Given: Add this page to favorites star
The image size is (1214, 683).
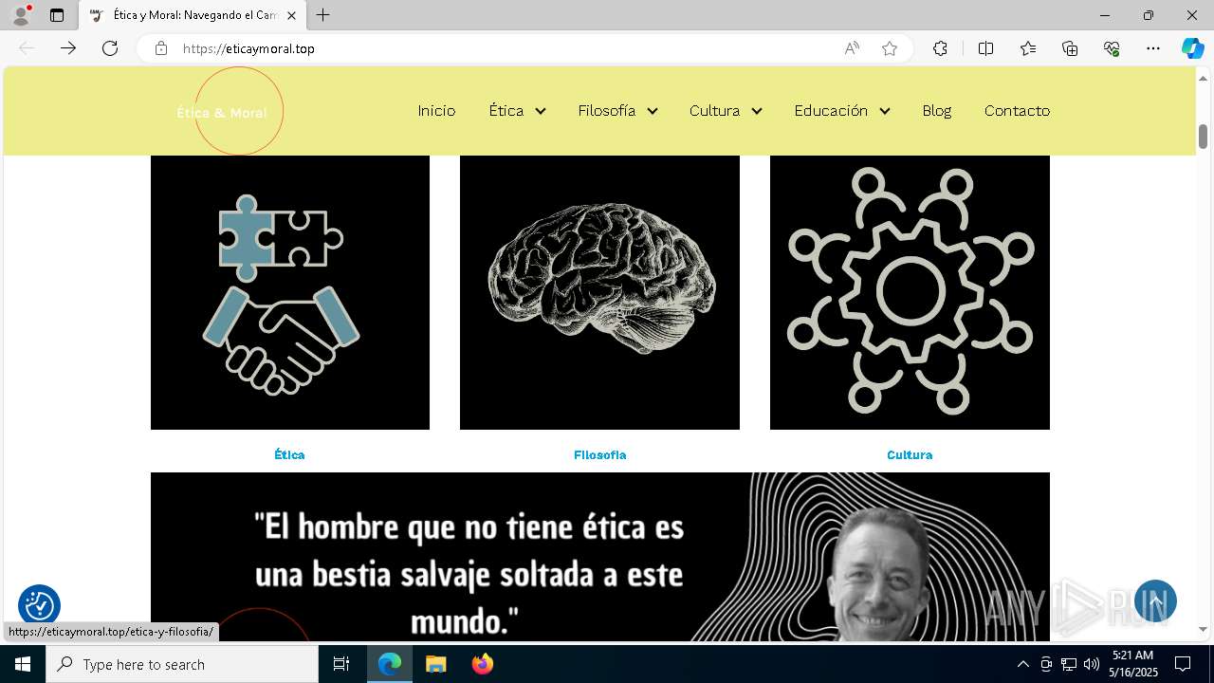Looking at the screenshot, I should (x=890, y=48).
